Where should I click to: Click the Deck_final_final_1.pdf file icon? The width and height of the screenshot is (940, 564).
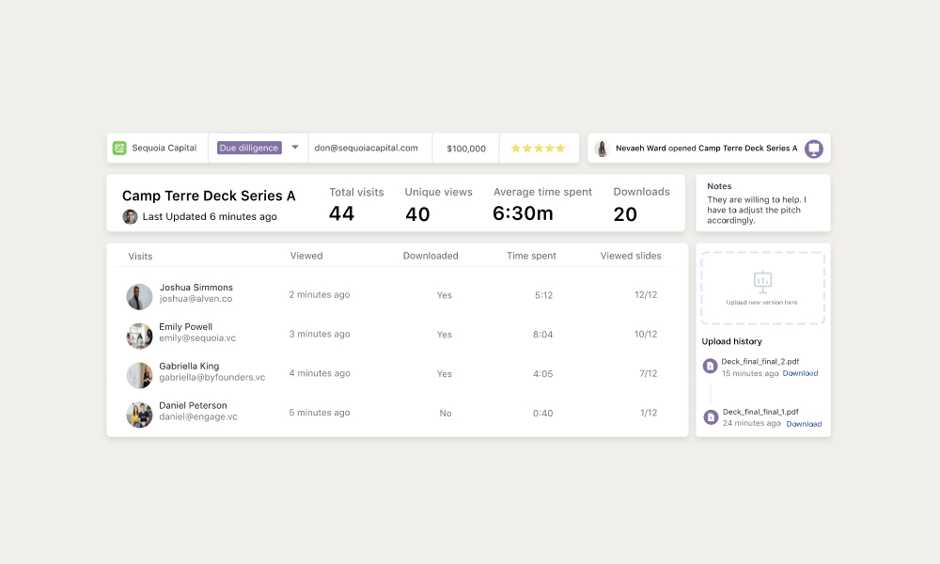pos(711,416)
